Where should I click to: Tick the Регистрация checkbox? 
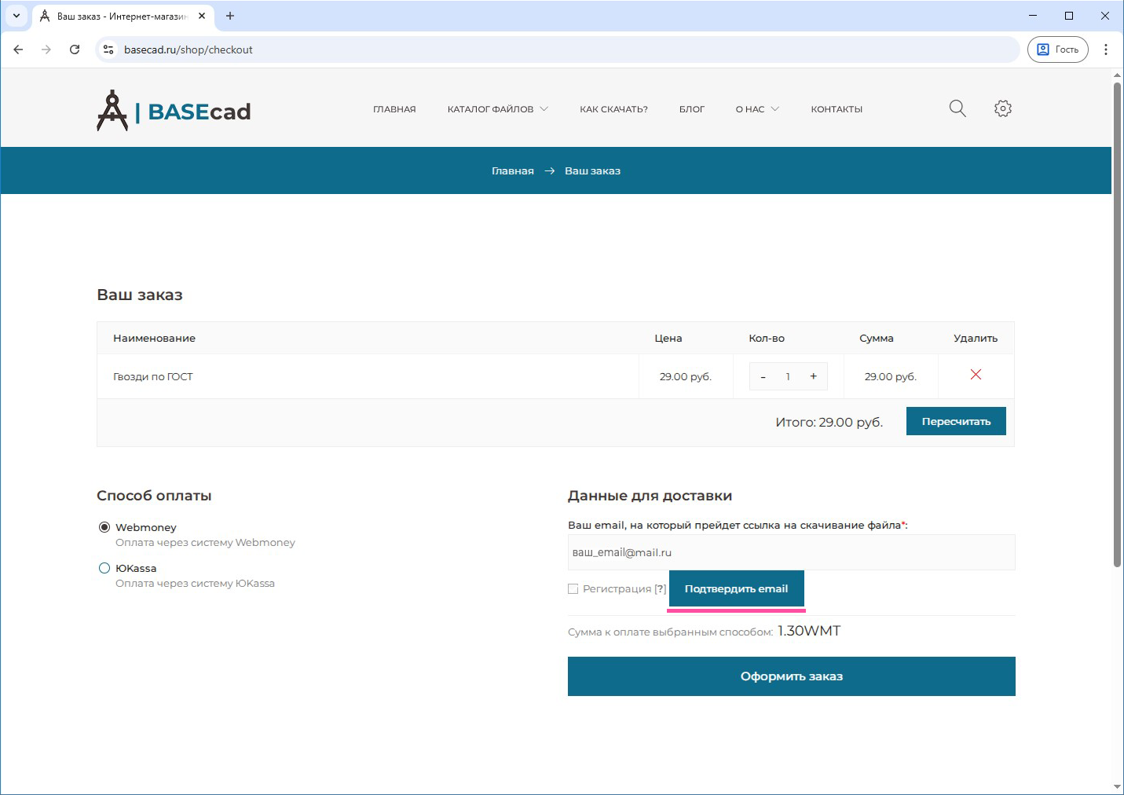tap(573, 589)
